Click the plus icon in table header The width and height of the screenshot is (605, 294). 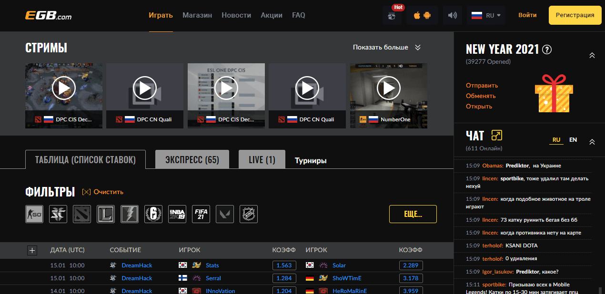tap(32, 250)
